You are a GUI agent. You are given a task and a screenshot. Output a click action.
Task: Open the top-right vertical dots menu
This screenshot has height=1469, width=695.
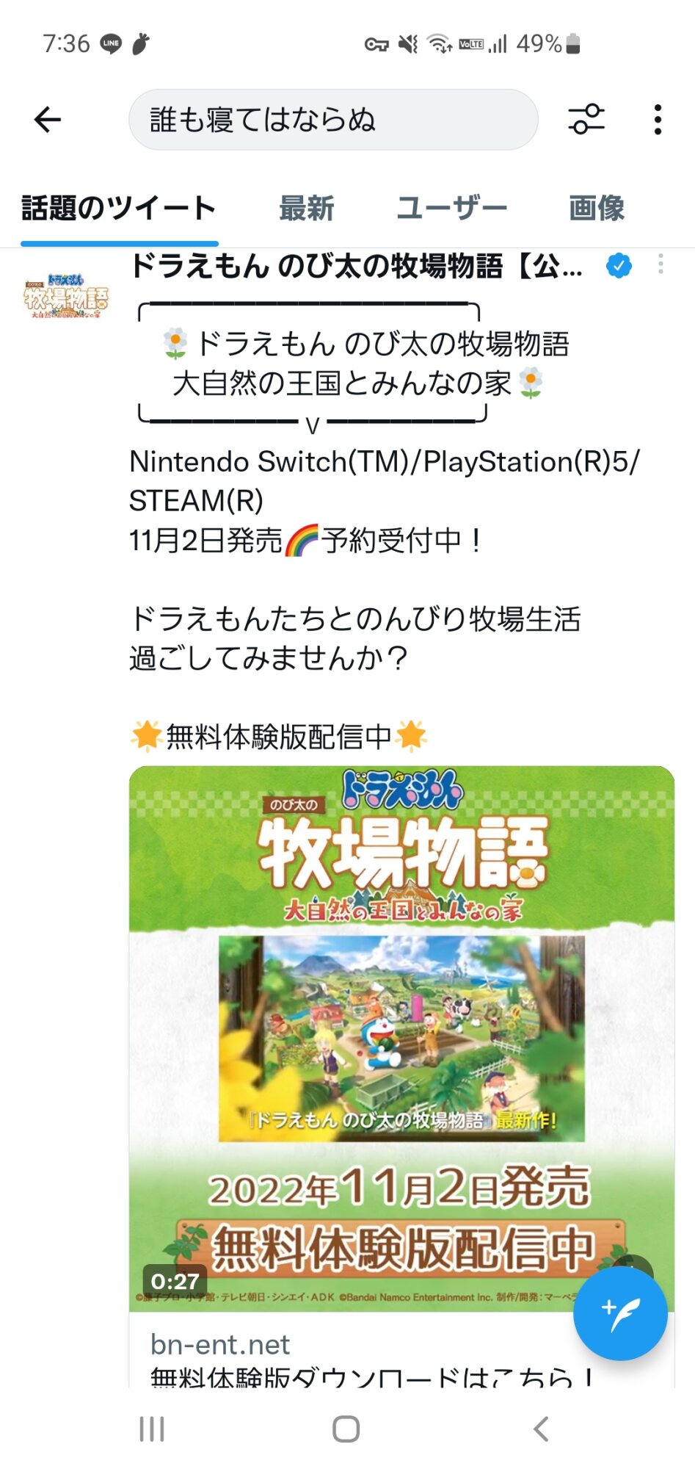click(658, 120)
